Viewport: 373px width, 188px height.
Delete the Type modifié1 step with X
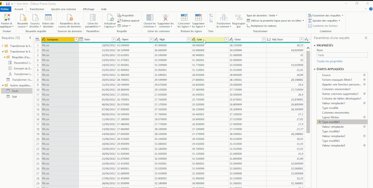(319, 122)
